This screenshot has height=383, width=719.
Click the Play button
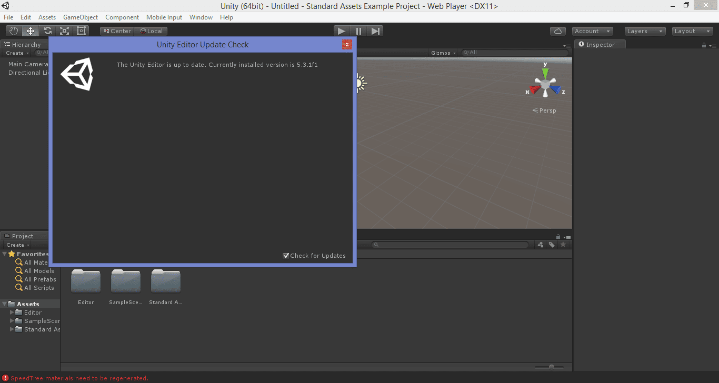coord(342,31)
